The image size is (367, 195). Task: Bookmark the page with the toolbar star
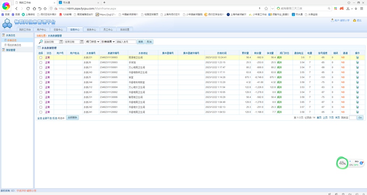click(x=45, y=9)
